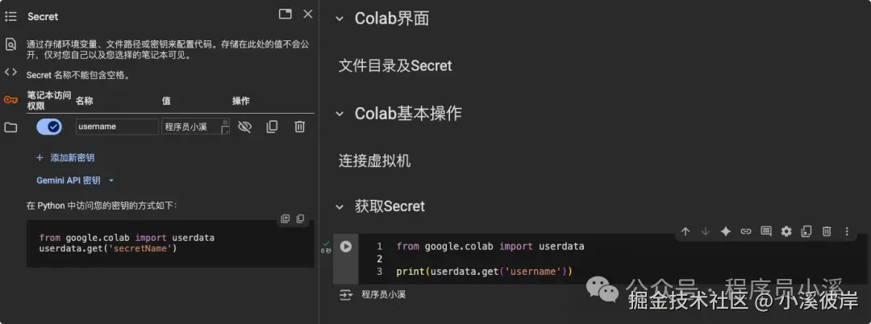The width and height of the screenshot is (871, 324).
Task: Open the Files folder sidebar icon
Action: click(x=10, y=127)
